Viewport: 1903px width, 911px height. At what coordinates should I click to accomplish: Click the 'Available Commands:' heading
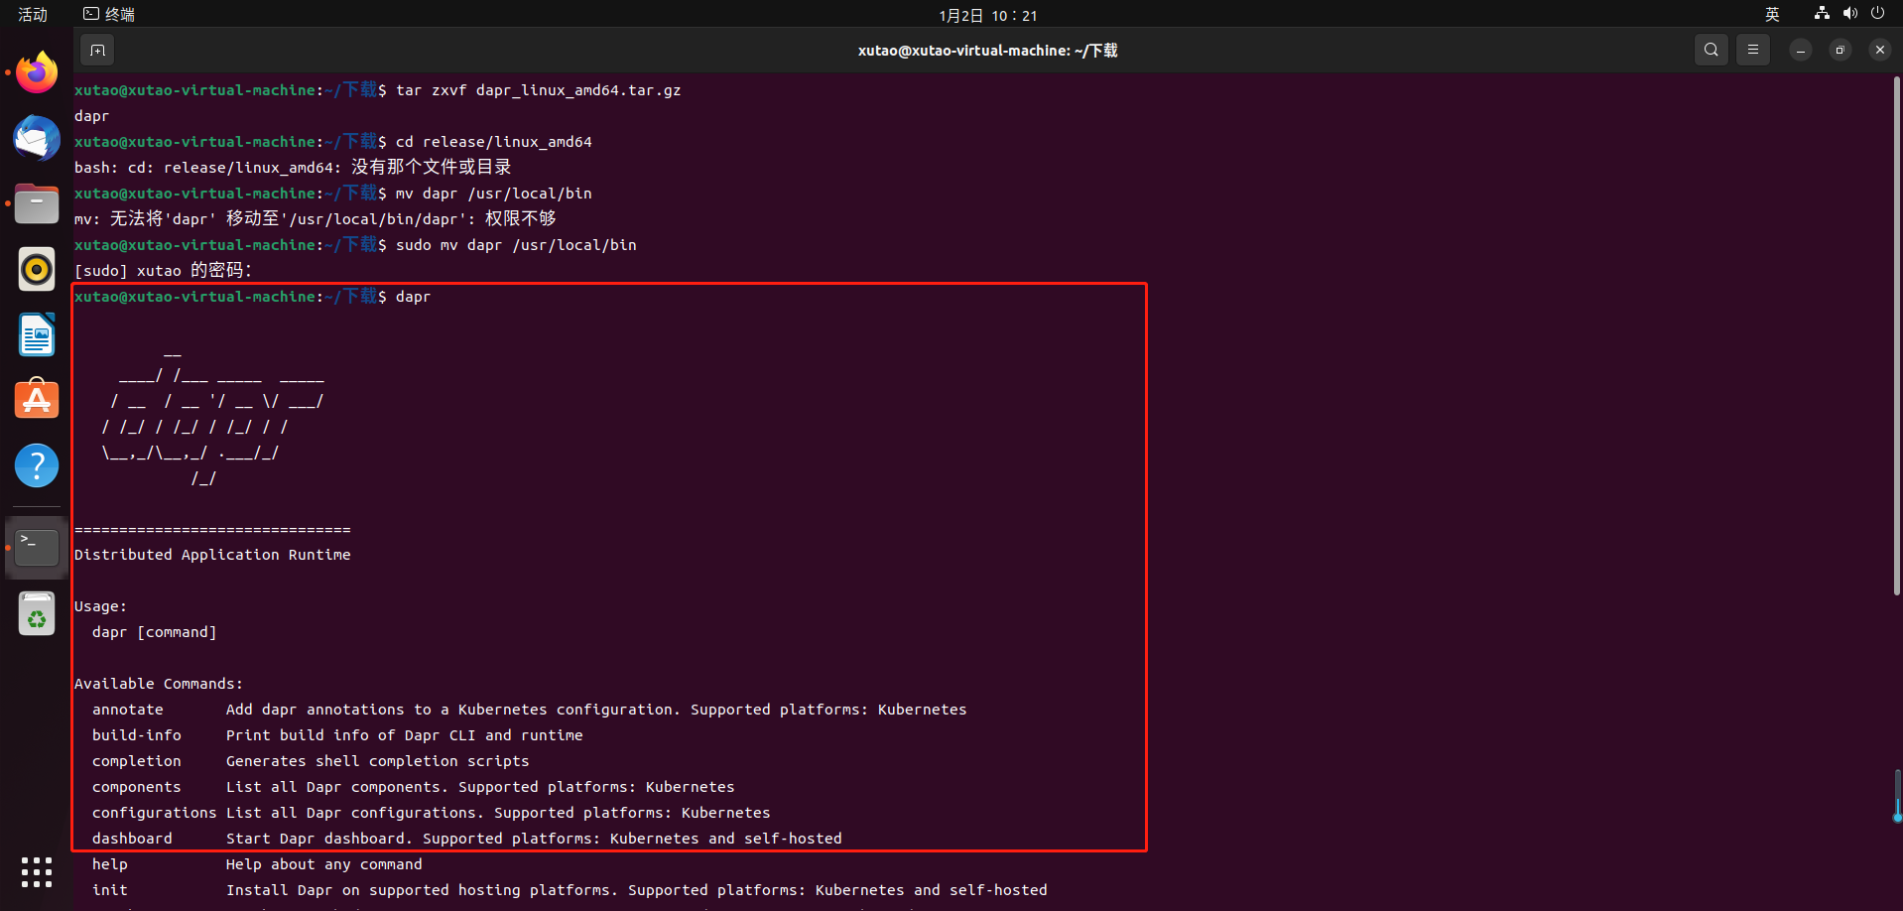pyautogui.click(x=159, y=684)
